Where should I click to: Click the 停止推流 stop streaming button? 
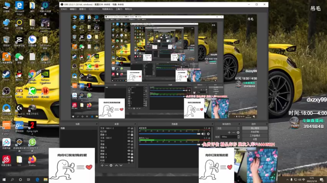(255, 128)
